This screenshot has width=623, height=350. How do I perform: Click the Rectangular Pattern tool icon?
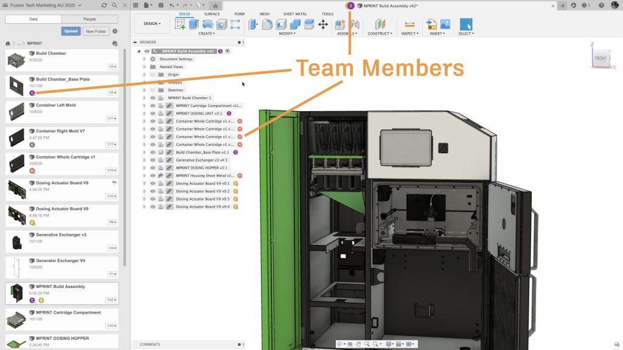point(235,24)
